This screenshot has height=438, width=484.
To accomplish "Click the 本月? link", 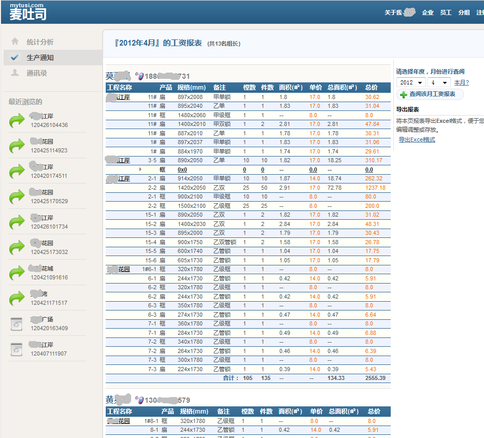I will (x=461, y=83).
